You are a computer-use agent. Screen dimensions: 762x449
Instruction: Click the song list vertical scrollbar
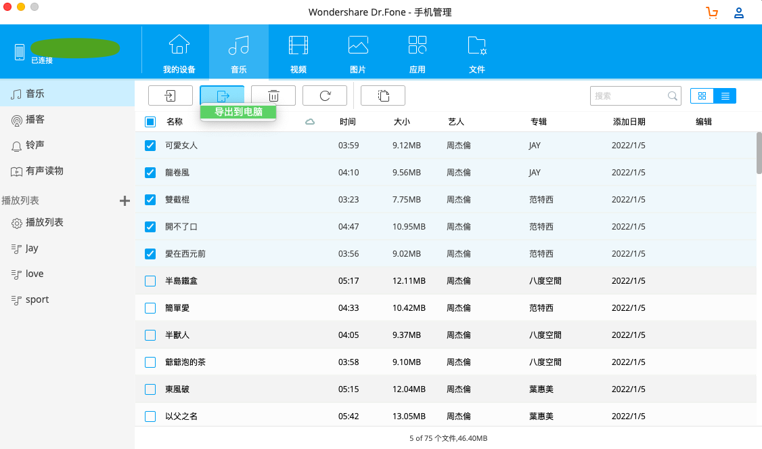[x=759, y=153]
